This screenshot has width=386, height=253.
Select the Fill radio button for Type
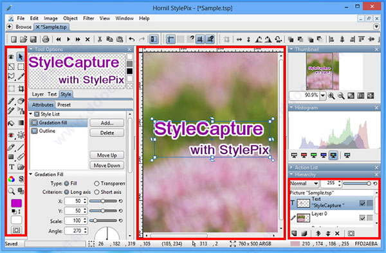coord(66,184)
